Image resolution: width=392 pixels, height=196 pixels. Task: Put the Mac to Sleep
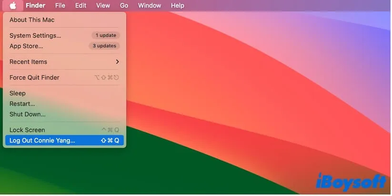click(18, 93)
